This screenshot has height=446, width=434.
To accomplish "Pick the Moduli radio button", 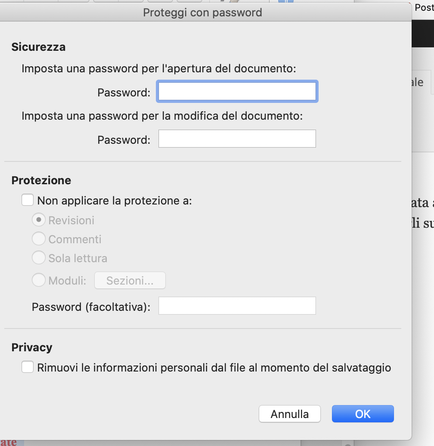I will (x=39, y=280).
